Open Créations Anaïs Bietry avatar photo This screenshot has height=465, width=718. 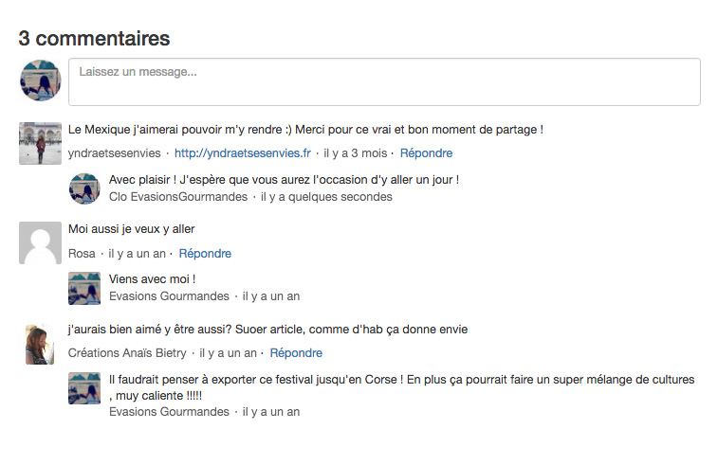[40, 344]
